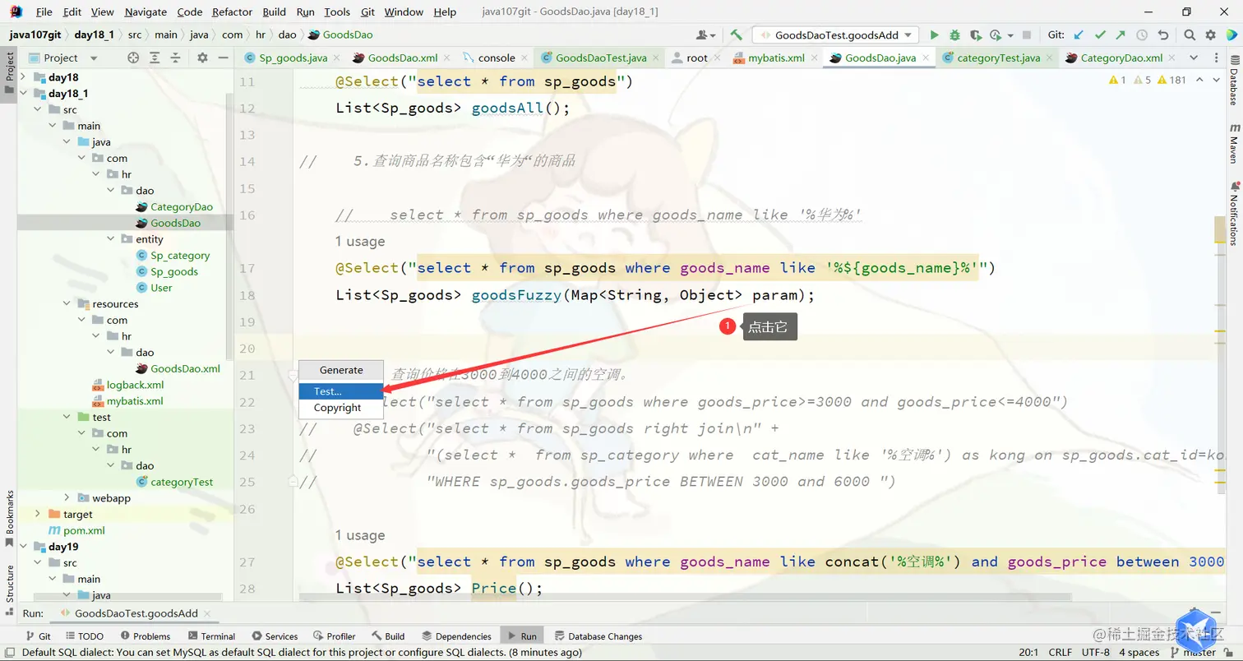Collapse the day18_1 module node

tap(23, 93)
